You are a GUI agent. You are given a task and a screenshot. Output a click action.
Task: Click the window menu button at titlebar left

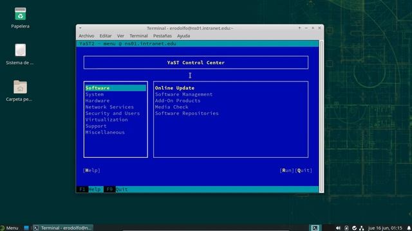(x=80, y=28)
